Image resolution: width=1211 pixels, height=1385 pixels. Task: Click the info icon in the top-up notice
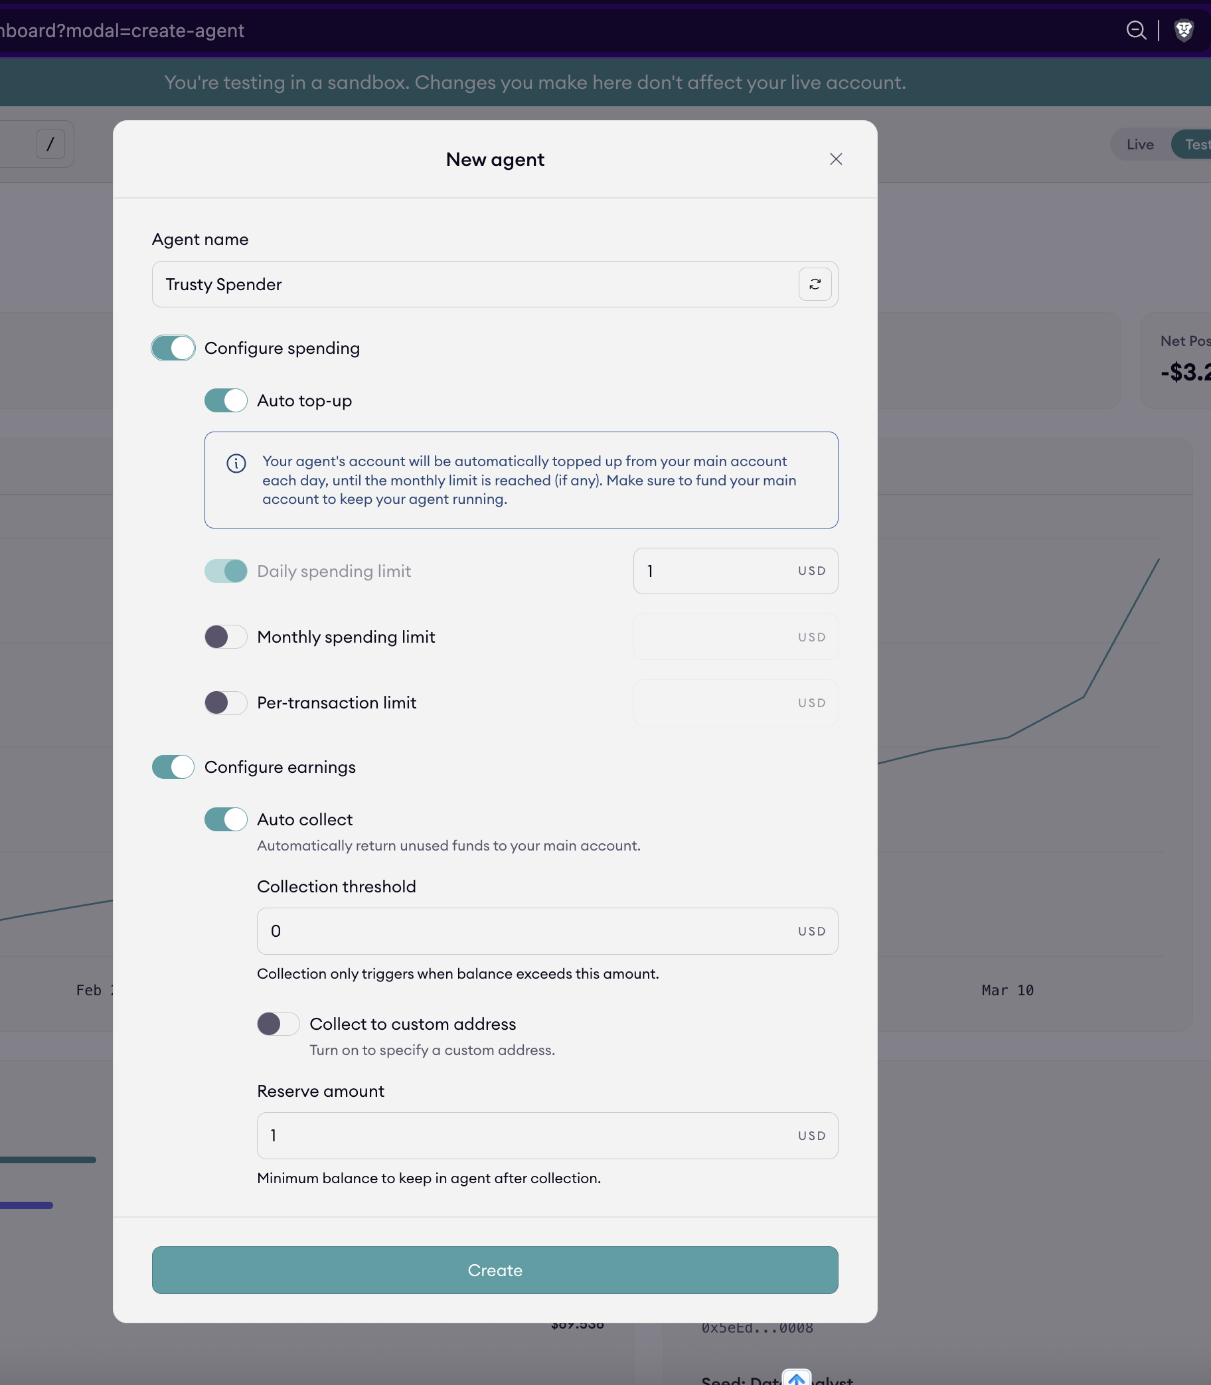235,463
